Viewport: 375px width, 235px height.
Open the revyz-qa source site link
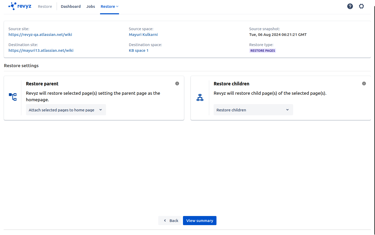40,35
